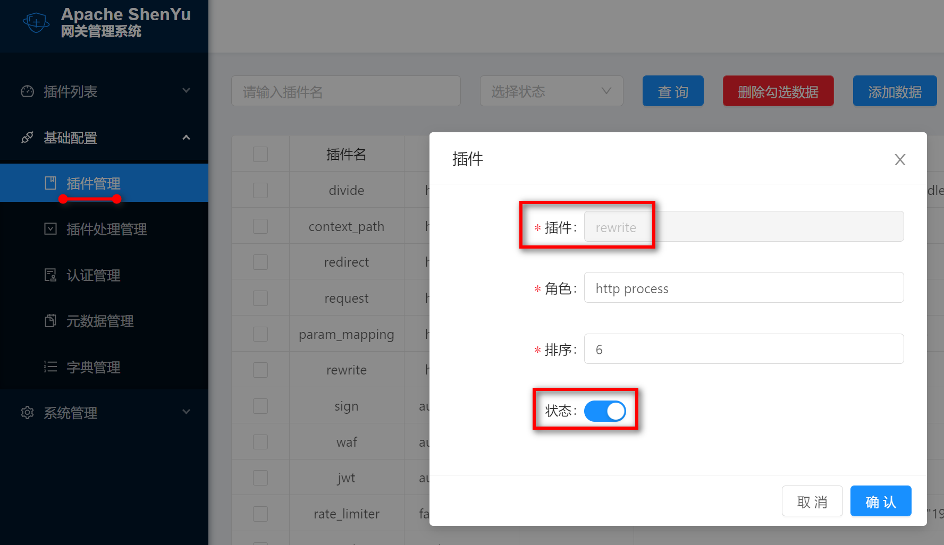Open the 元数据管理 menu item
Viewport: 944px width, 545px height.
(100, 321)
